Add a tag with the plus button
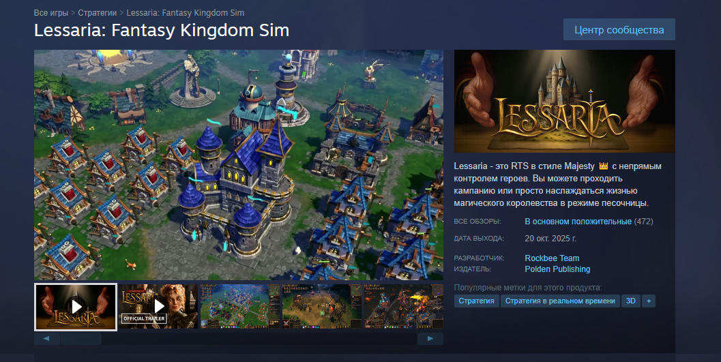Viewport: 721px width, 362px height. click(648, 301)
